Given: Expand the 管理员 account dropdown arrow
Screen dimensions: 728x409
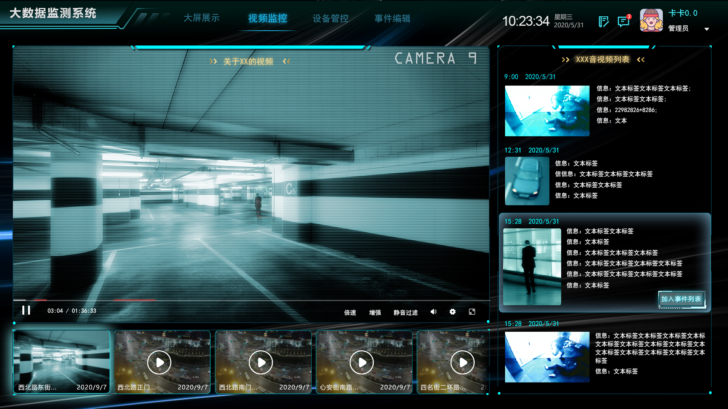Looking at the screenshot, I should click(x=707, y=29).
